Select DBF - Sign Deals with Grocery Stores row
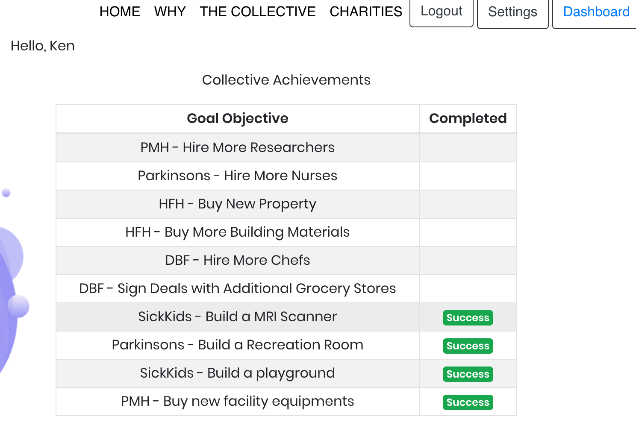The width and height of the screenshot is (636, 434). pos(237,288)
